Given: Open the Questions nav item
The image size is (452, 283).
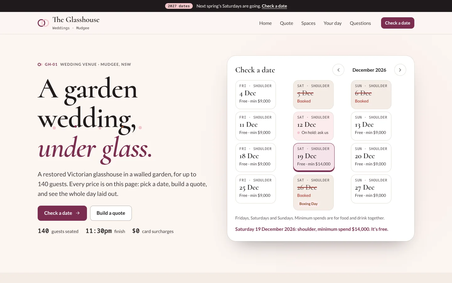Looking at the screenshot, I should point(360,23).
